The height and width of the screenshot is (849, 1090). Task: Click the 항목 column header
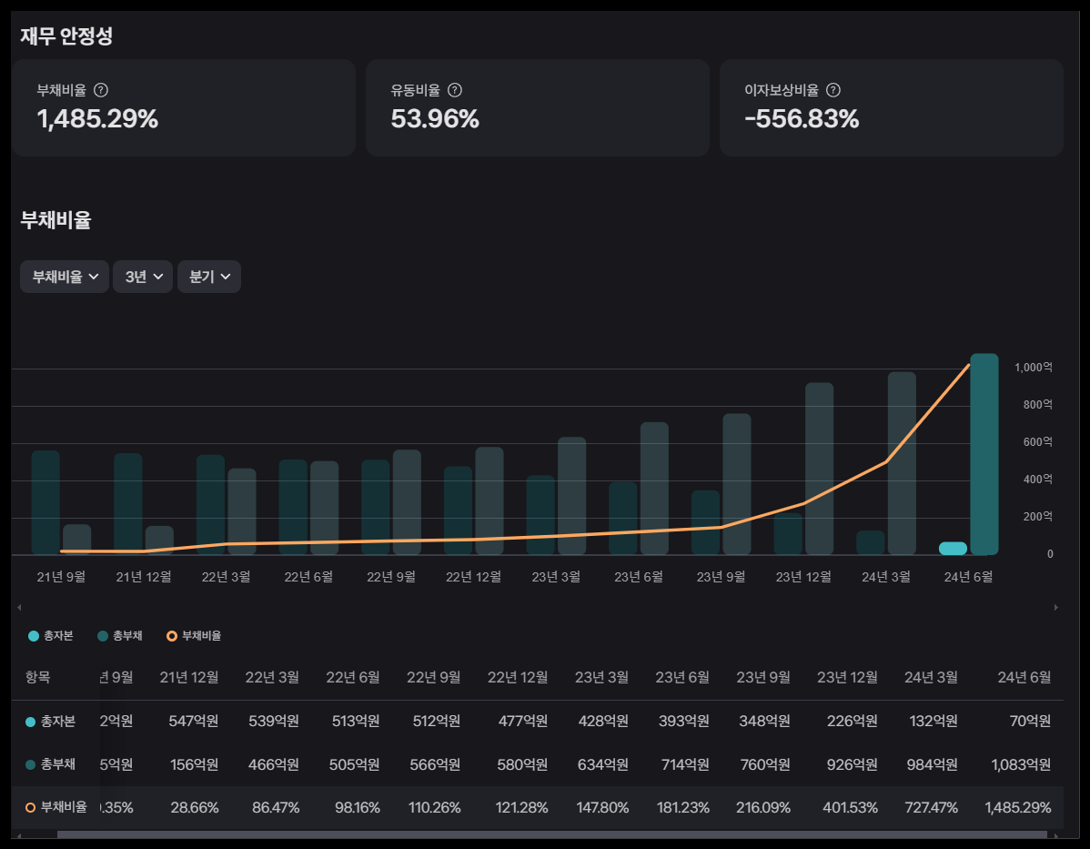[37, 677]
